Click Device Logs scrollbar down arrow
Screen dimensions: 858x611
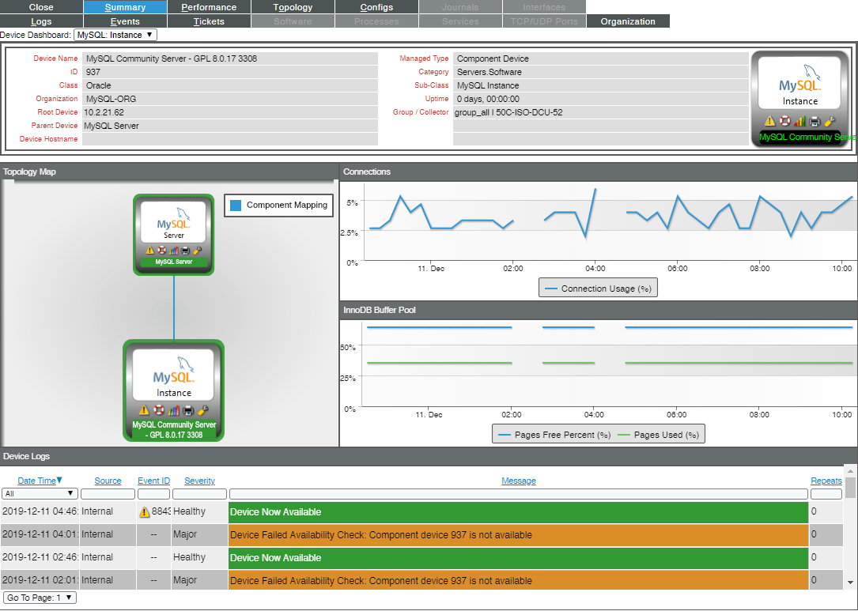click(850, 583)
